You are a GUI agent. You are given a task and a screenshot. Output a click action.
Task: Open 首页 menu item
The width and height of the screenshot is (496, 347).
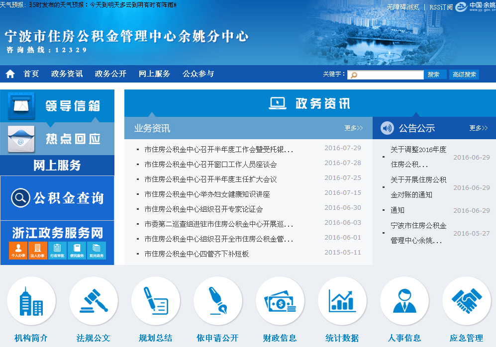pyautogui.click(x=31, y=74)
